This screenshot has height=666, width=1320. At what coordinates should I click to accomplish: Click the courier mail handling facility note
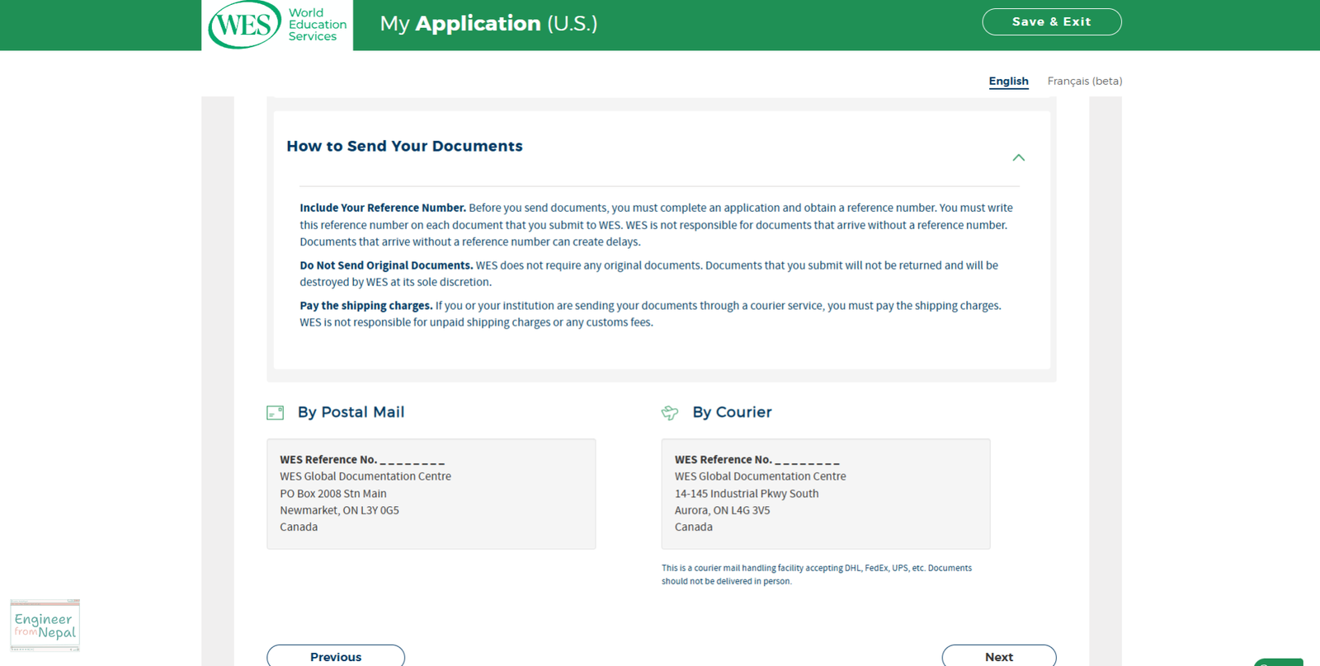[817, 575]
